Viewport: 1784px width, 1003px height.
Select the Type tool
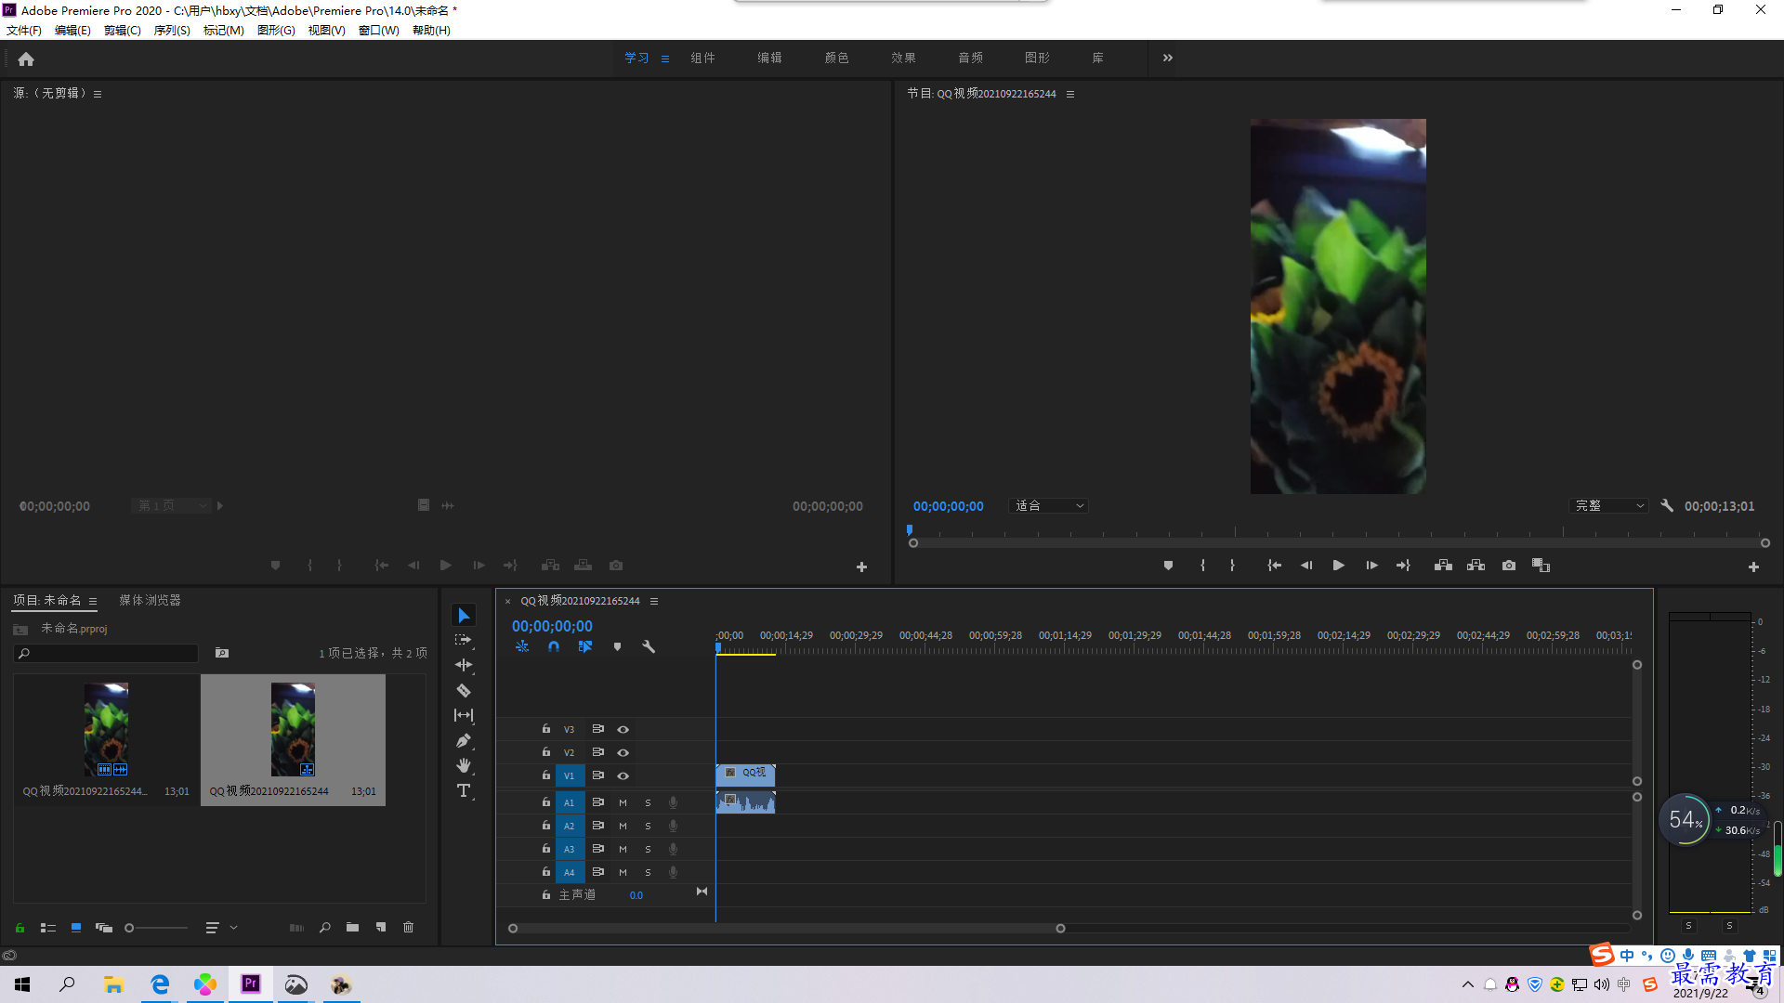coord(464,790)
